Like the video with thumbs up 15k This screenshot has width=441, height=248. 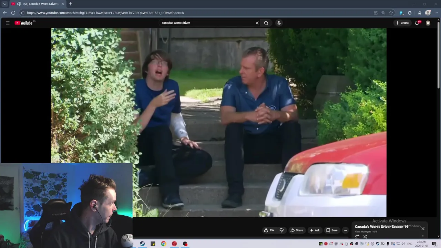pos(269,230)
